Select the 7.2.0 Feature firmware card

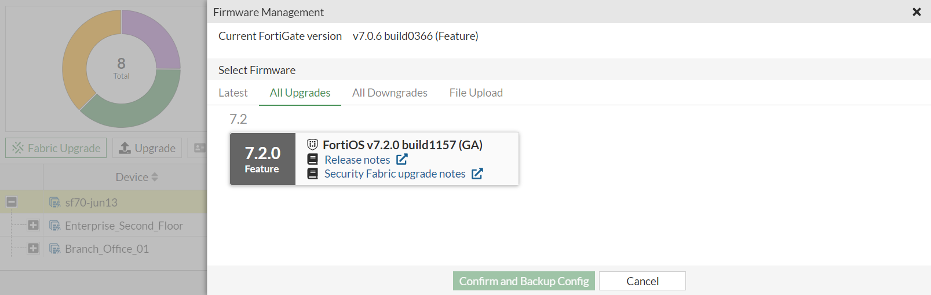click(262, 158)
